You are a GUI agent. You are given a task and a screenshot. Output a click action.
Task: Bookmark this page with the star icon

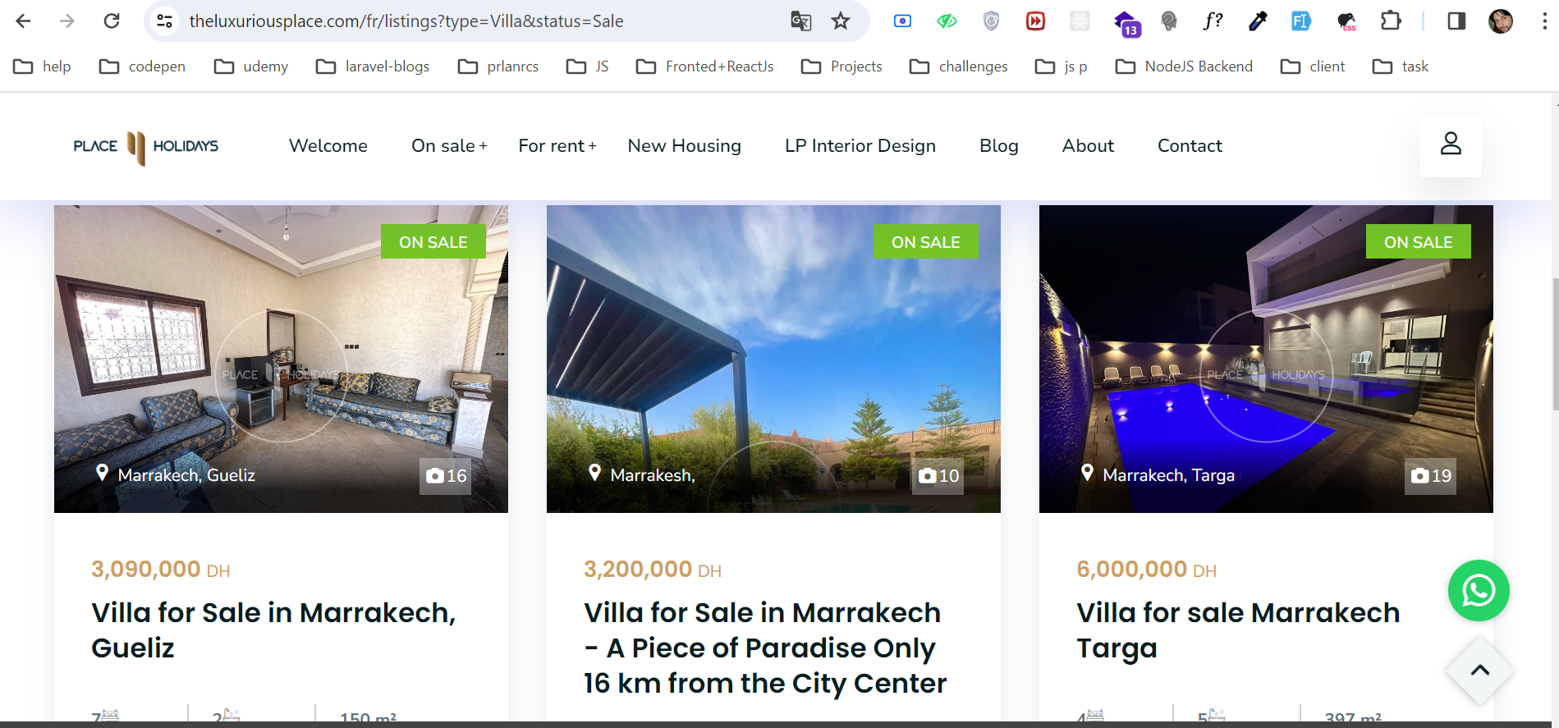click(841, 21)
